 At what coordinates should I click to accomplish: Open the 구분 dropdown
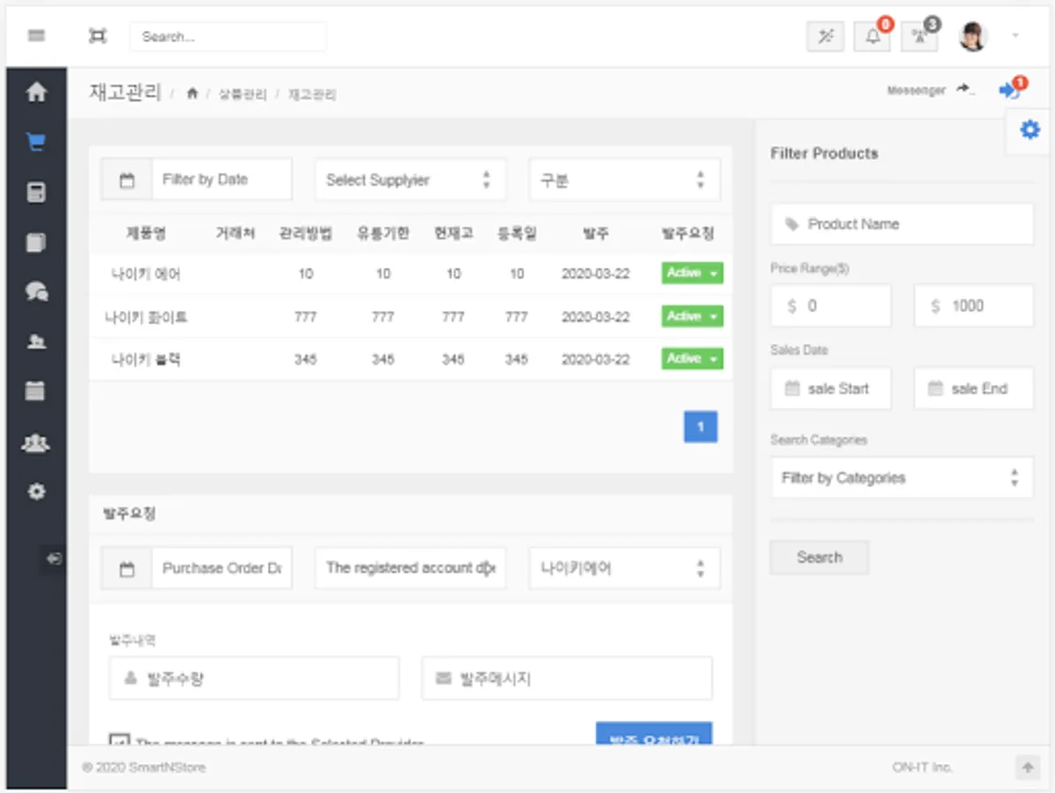click(624, 180)
